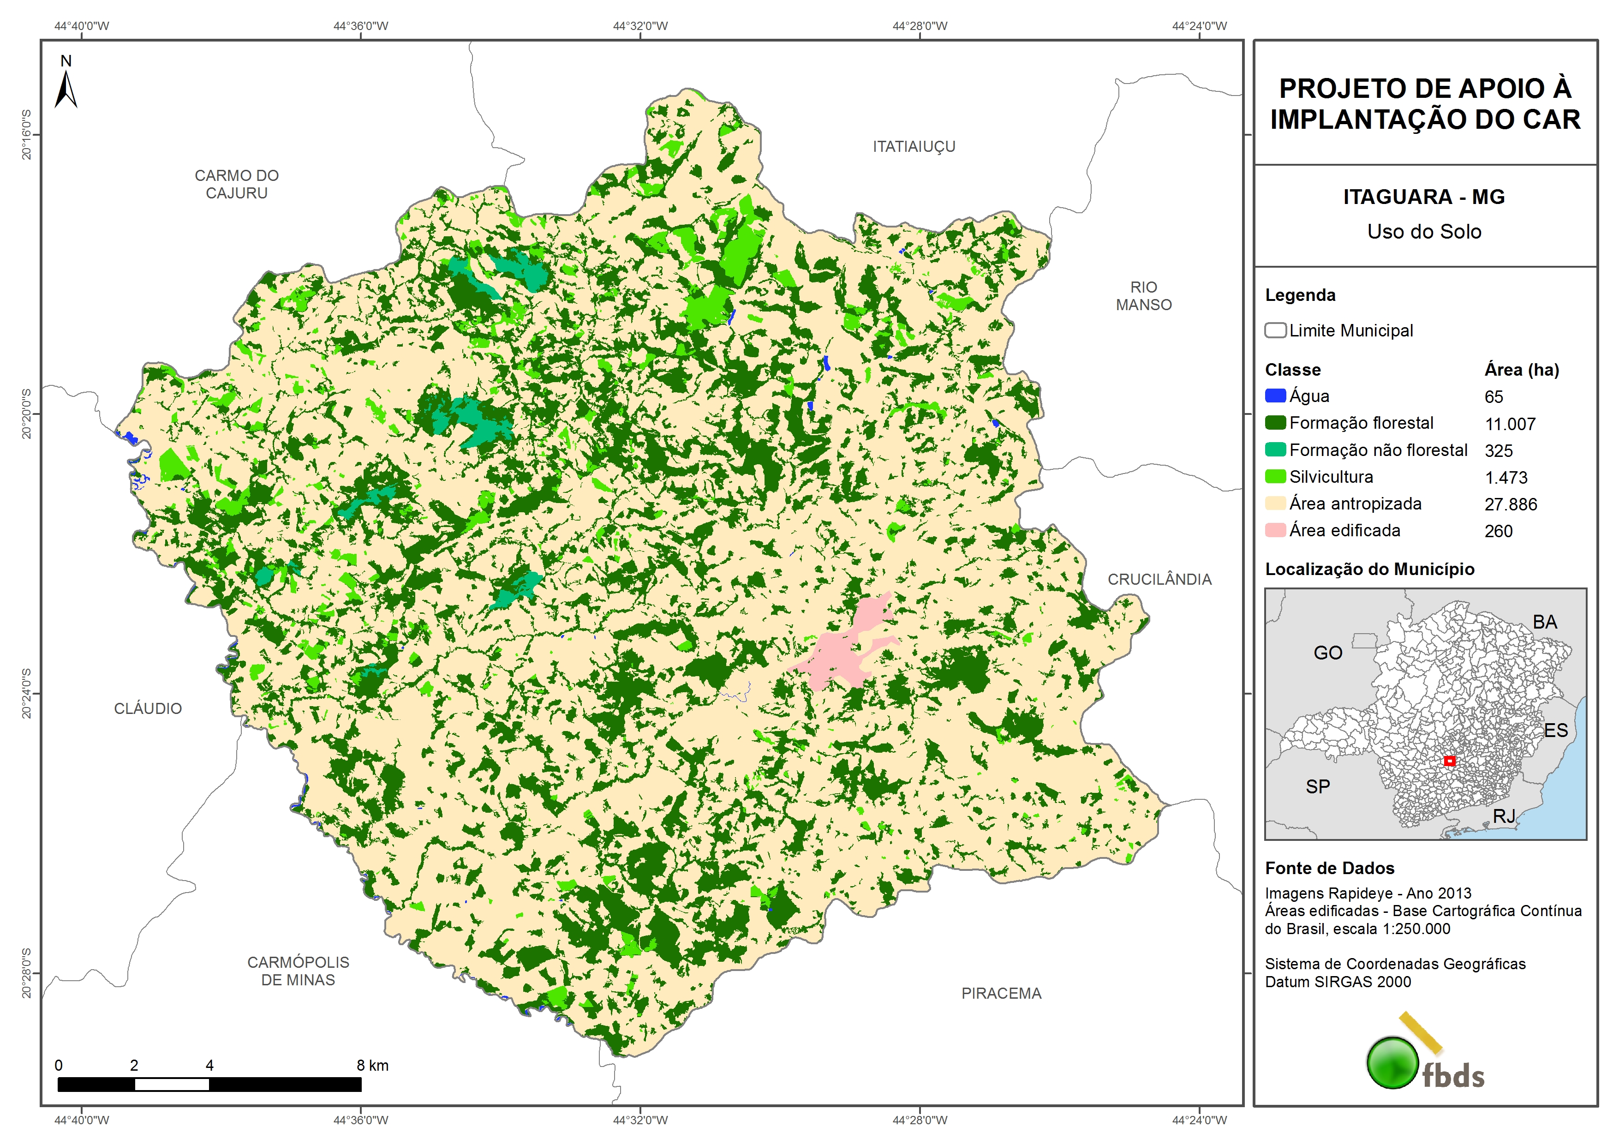The height and width of the screenshot is (1145, 1619).
Task: Click the fbds green sphere logo
Action: click(x=1392, y=1062)
